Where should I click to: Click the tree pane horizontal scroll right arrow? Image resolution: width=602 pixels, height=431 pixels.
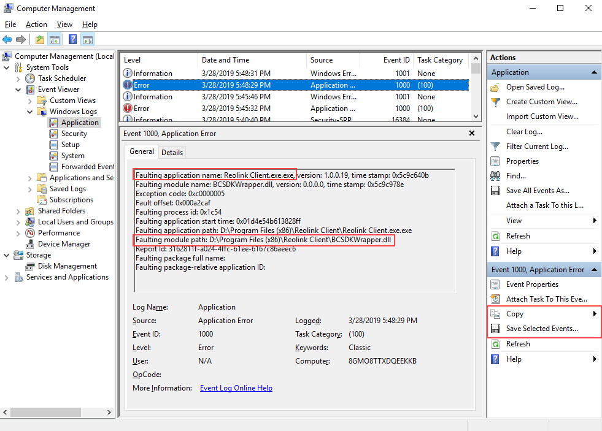[x=109, y=412]
